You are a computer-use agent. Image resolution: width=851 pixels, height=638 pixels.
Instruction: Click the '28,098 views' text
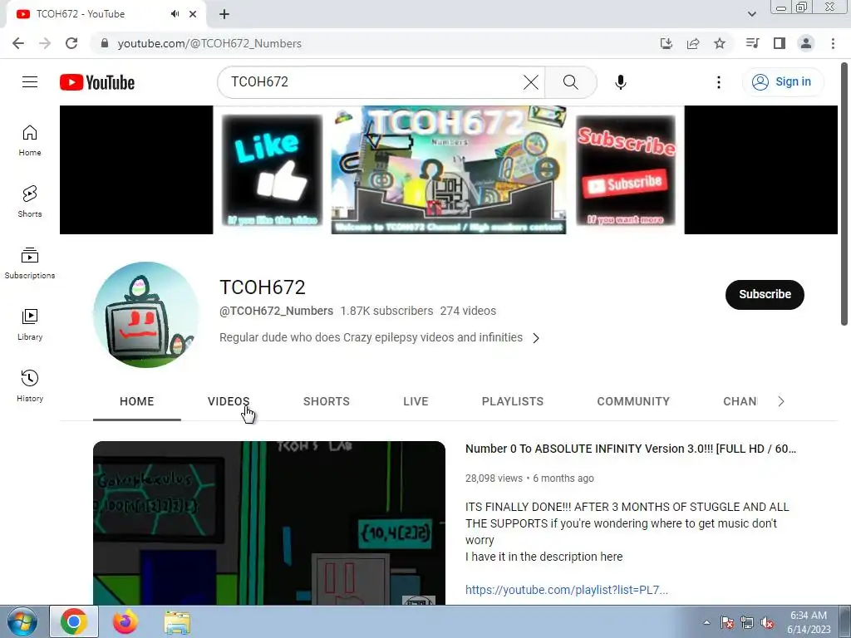click(494, 478)
